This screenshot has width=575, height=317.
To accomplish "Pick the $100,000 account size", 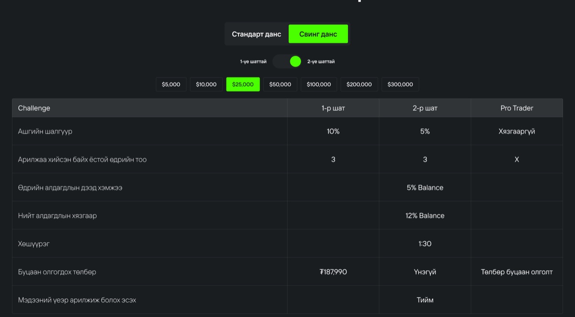I will pos(319,84).
